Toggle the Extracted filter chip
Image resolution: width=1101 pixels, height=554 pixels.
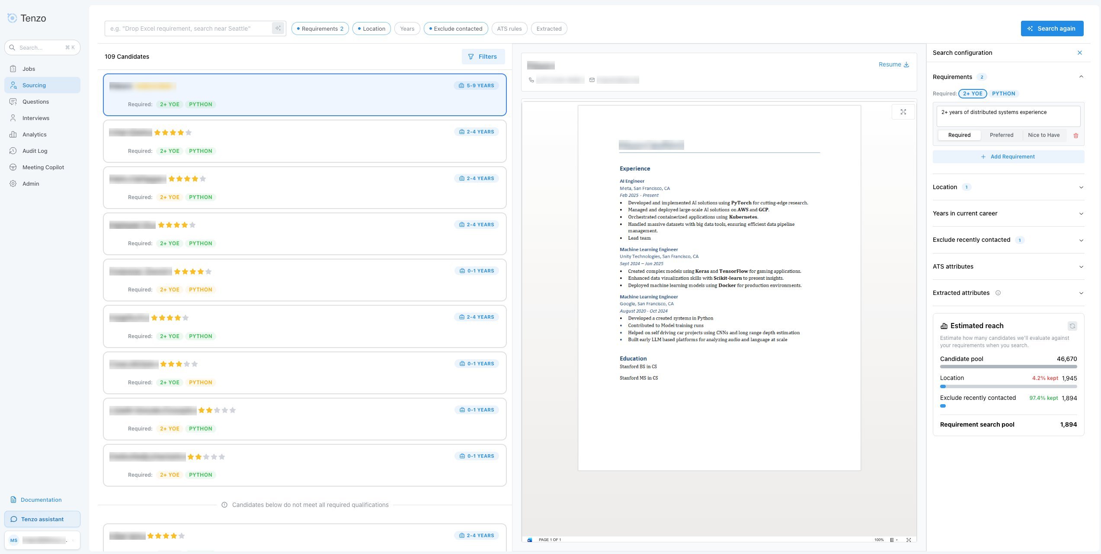(x=549, y=28)
